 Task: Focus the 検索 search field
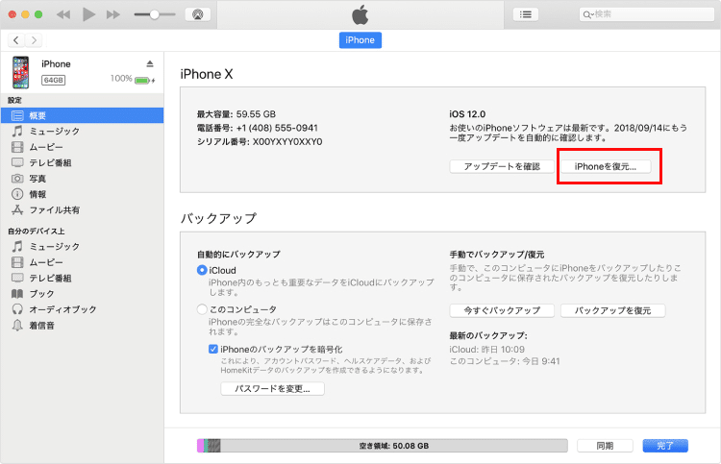click(x=646, y=14)
